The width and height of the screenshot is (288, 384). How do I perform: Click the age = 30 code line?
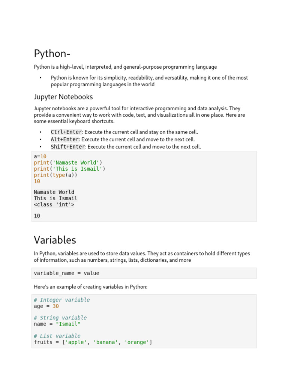coord(46,306)
